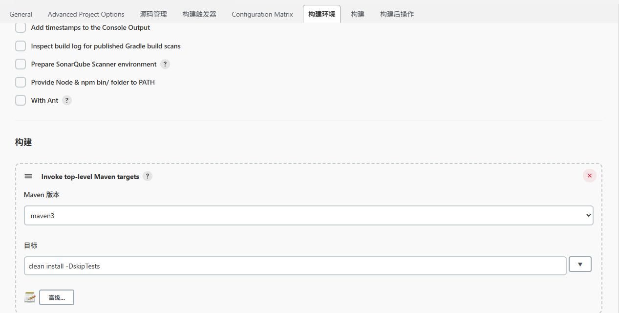Click the dropdown chevron on the Maven version selector
Image resolution: width=619 pixels, height=313 pixels.
pyautogui.click(x=588, y=215)
